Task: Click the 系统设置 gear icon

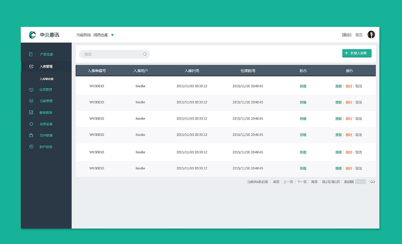Action: 31,124
